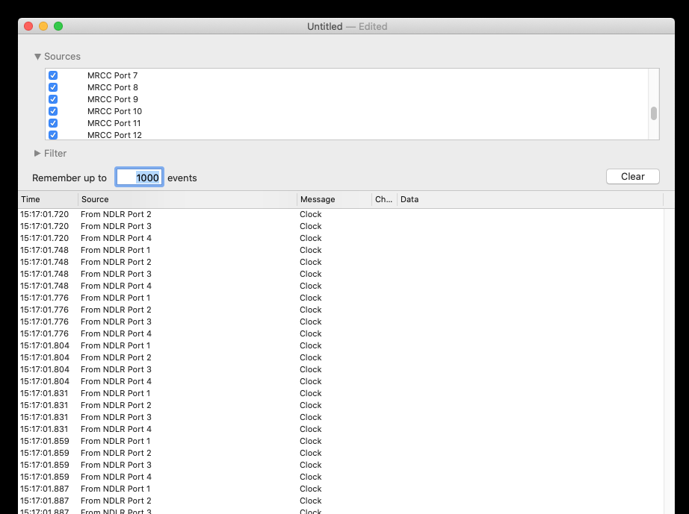This screenshot has width=689, height=514.
Task: Minimize the window with the yellow button
Action: (43, 26)
